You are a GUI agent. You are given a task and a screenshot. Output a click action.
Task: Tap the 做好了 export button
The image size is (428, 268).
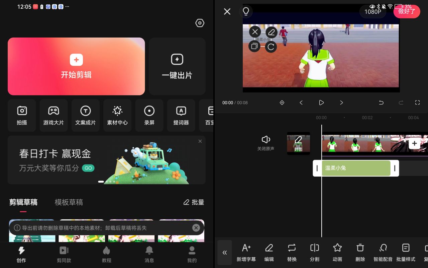coord(407,12)
